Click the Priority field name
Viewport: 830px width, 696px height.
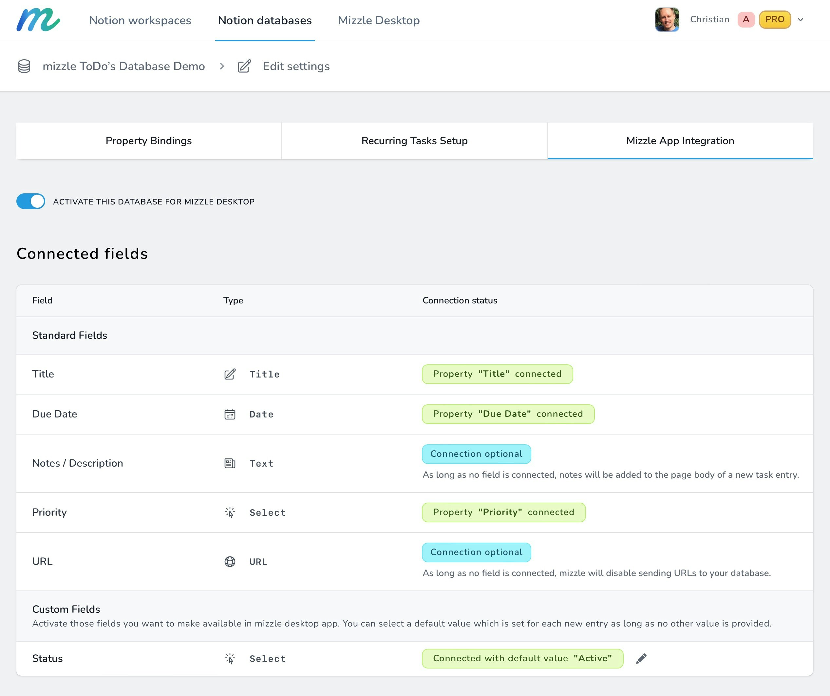[49, 512]
